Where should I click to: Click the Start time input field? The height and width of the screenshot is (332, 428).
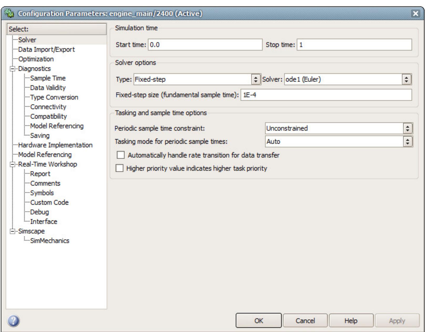pos(205,45)
